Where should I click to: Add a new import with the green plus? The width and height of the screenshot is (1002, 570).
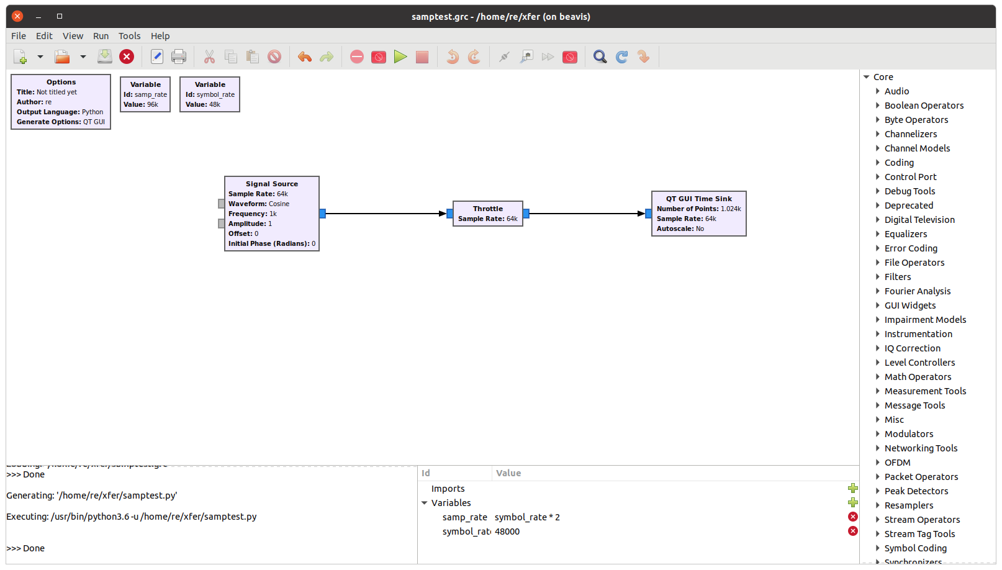pos(852,489)
